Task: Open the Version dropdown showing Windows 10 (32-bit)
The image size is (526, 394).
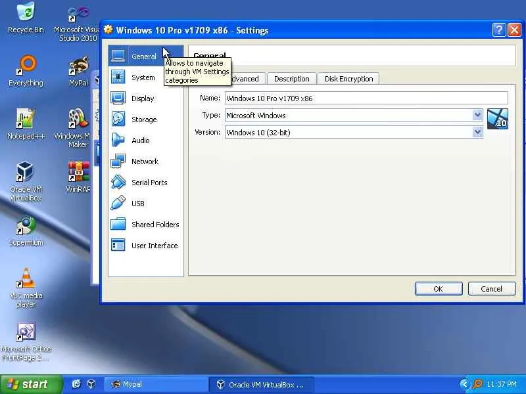Action: tap(354, 133)
